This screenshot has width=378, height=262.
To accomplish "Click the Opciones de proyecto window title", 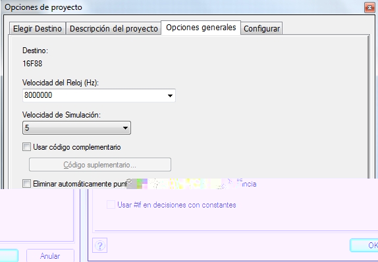I will click(x=43, y=7).
